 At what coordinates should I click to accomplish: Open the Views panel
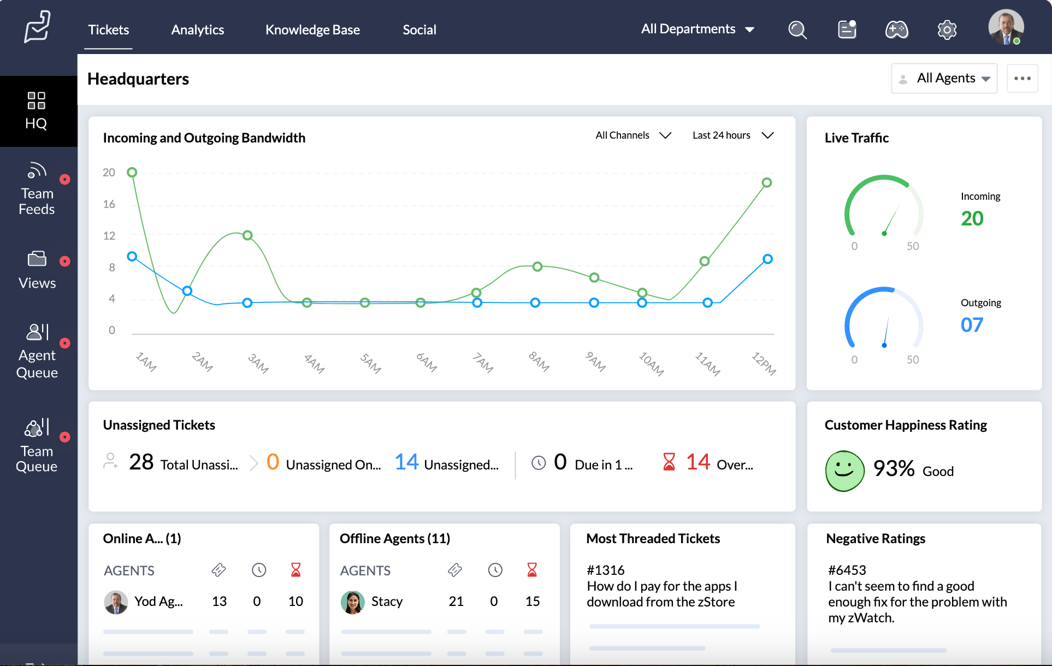37,269
